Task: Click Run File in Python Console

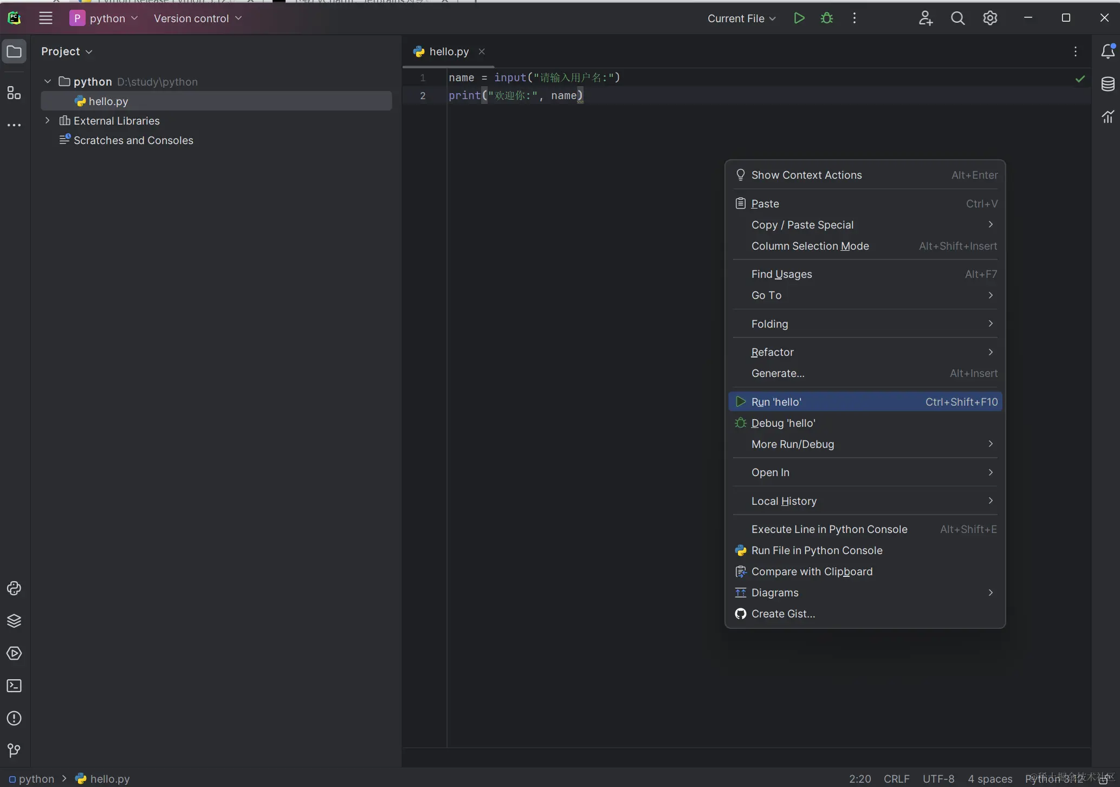Action: 817,550
